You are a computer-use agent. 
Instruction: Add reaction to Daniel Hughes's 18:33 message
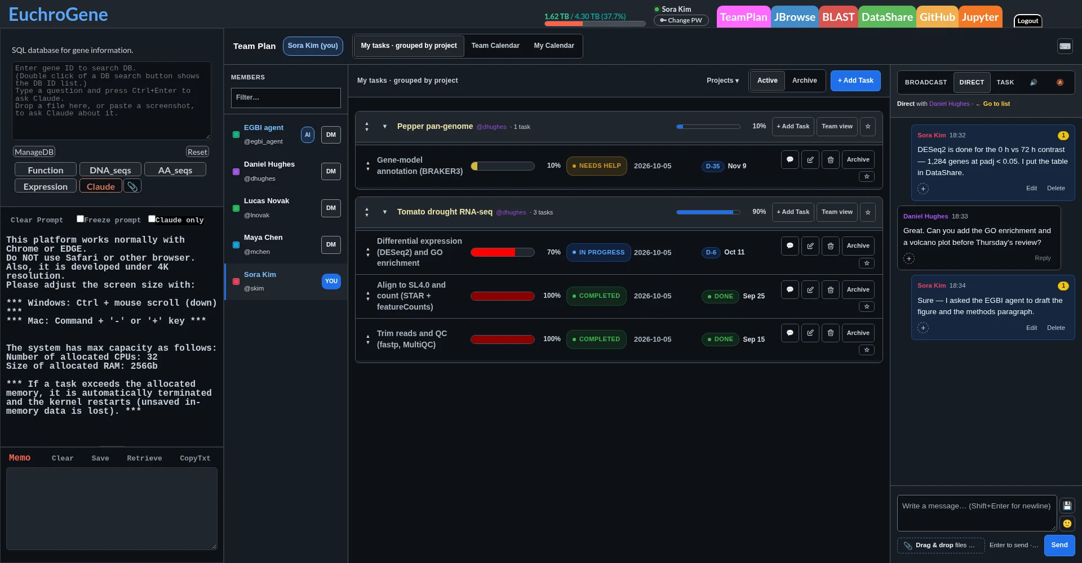pyautogui.click(x=909, y=258)
